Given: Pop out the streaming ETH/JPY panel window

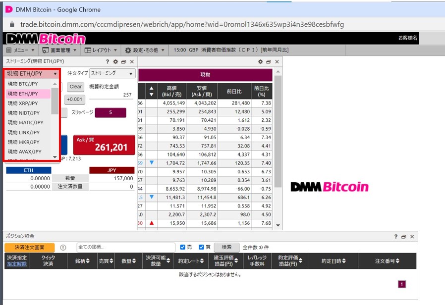Looking at the screenshot, I should pos(123,61).
